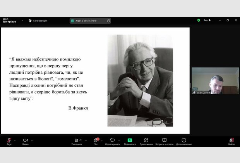This screenshot has width=240, height=163.
Task: Open Вопросы и ответы Q&A
Action: 164,140
